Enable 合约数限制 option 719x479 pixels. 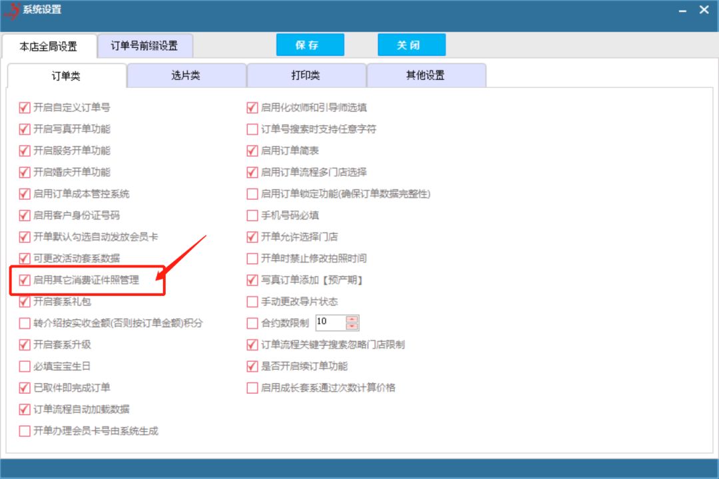coord(252,323)
